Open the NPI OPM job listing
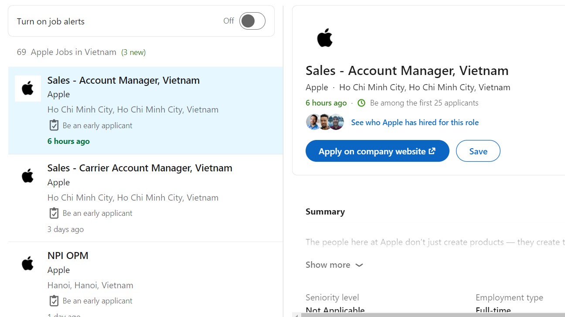565x317 pixels. click(x=68, y=256)
